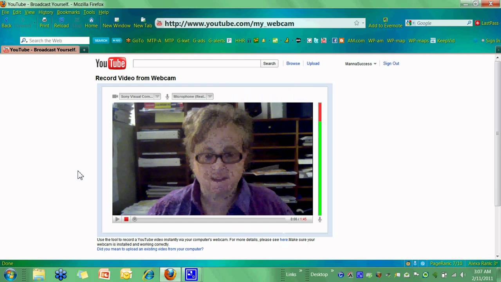Image resolution: width=501 pixels, height=282 pixels.
Task: Click the Browse link
Action: [x=293, y=63]
